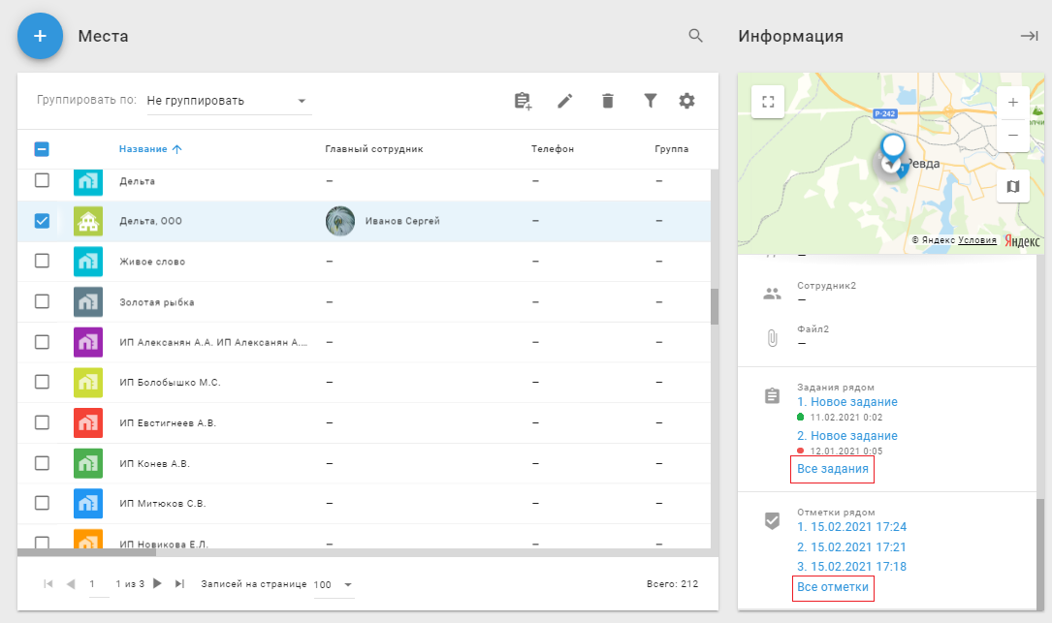The width and height of the screenshot is (1052, 623).
Task: Go to the previous page of records
Action: [71, 584]
